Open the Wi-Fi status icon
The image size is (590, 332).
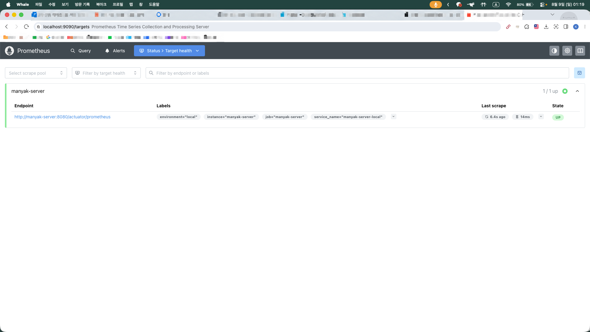pos(508,4)
